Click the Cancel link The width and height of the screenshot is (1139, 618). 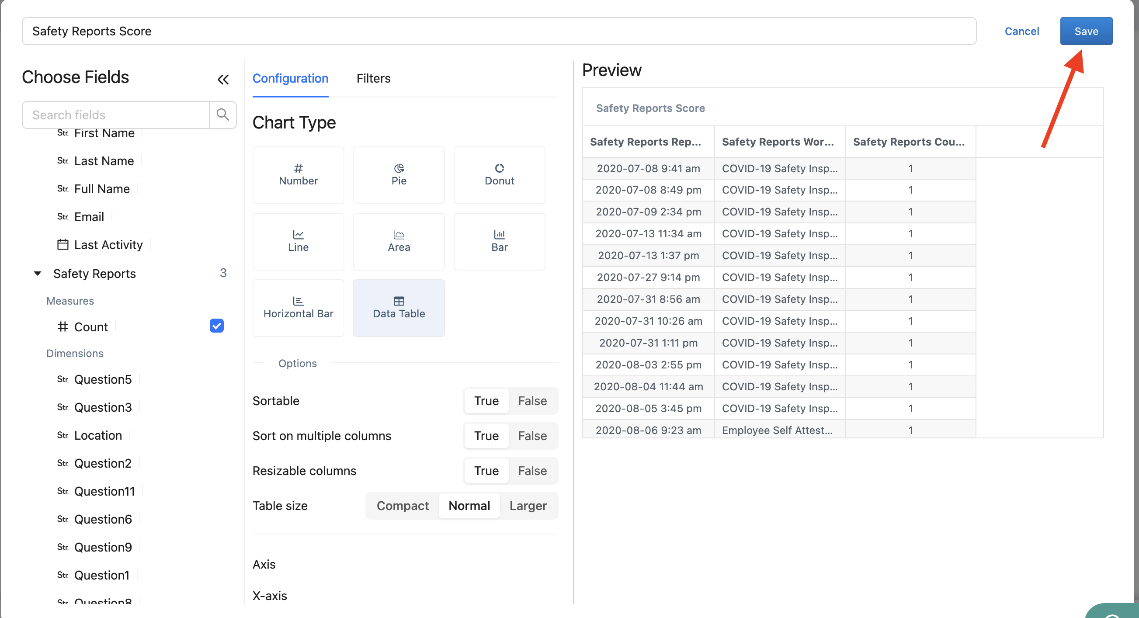pyautogui.click(x=1021, y=31)
